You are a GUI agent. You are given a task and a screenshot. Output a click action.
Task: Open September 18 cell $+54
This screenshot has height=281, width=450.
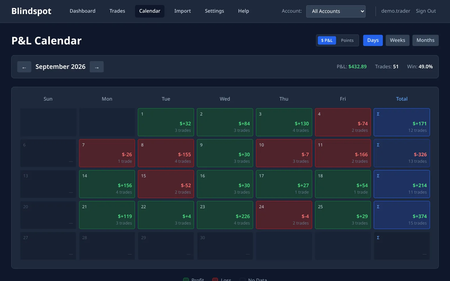point(343,184)
